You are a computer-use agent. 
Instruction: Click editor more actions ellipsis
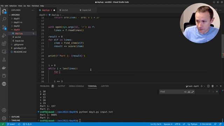click(220, 10)
